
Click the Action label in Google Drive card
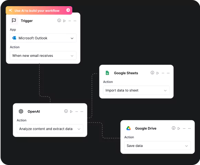(x=129, y=137)
